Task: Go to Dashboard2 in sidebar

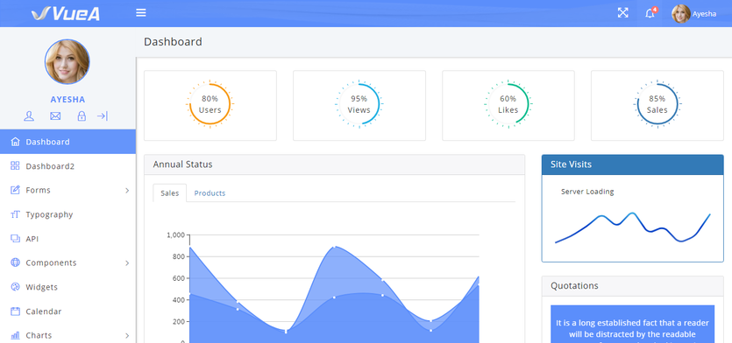Action: (68, 166)
